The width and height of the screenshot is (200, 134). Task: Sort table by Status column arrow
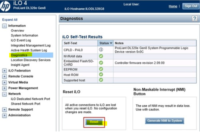point(111,43)
